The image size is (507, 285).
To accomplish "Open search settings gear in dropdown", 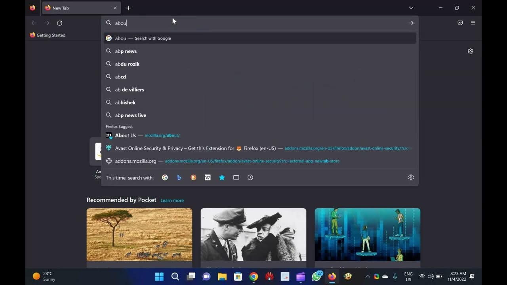I will tap(411, 178).
